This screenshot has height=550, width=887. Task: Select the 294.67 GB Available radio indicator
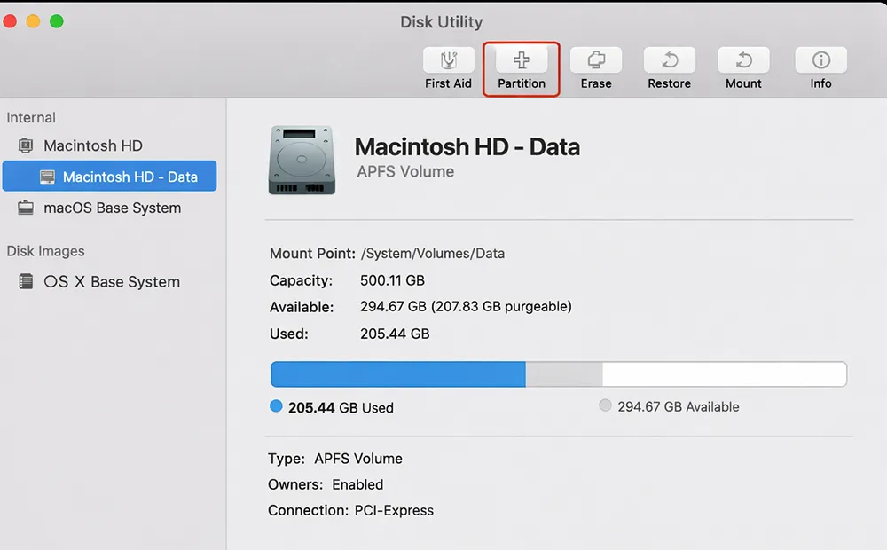(x=605, y=406)
